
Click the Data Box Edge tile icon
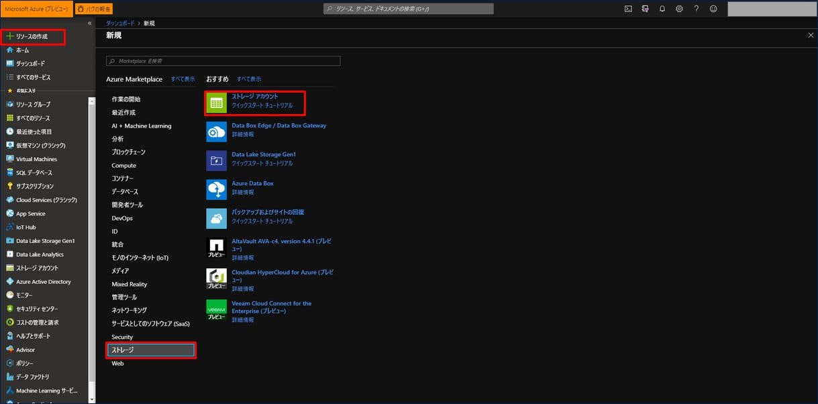(x=217, y=132)
